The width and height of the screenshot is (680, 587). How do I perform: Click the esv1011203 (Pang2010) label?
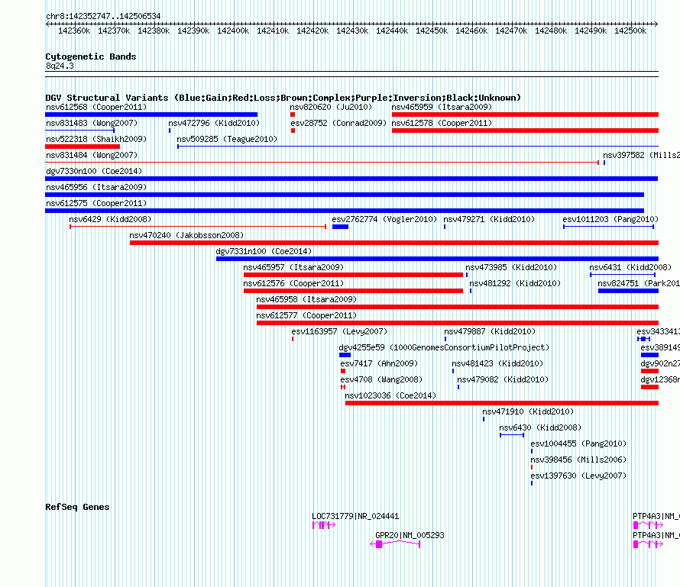pyautogui.click(x=610, y=219)
